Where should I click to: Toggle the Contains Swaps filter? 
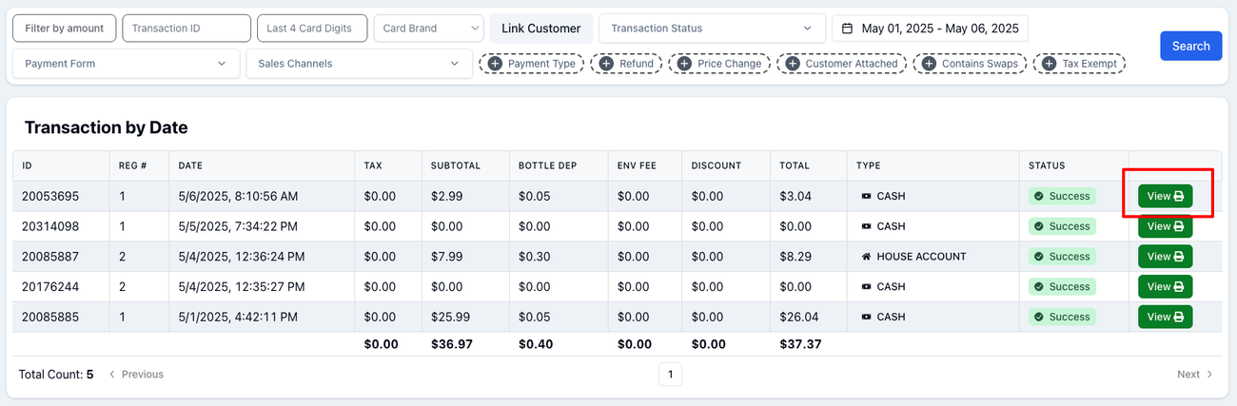[970, 64]
